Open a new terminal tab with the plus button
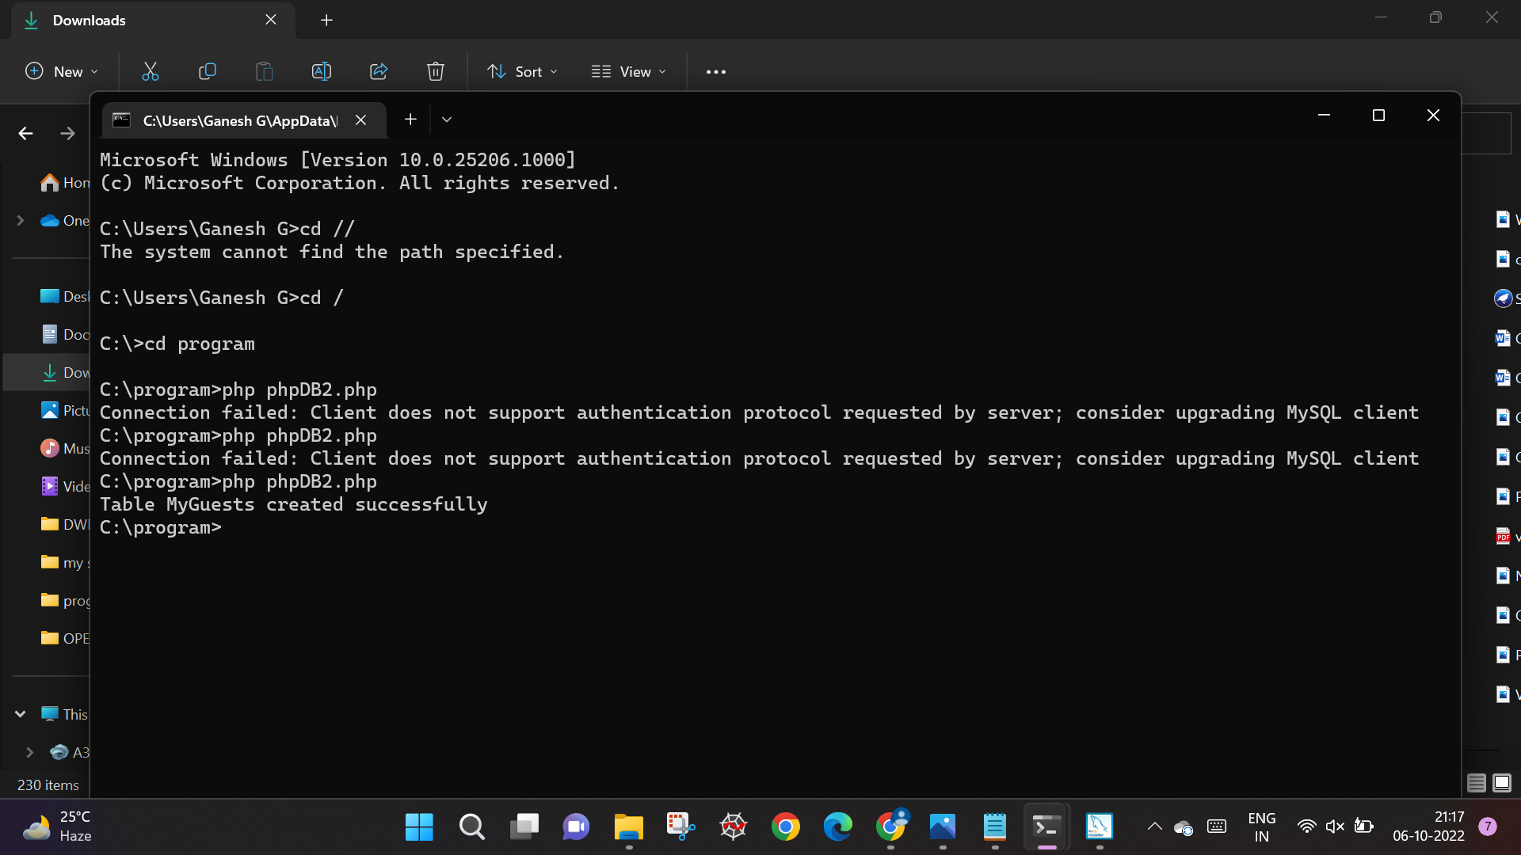Image resolution: width=1521 pixels, height=855 pixels. pyautogui.click(x=410, y=119)
